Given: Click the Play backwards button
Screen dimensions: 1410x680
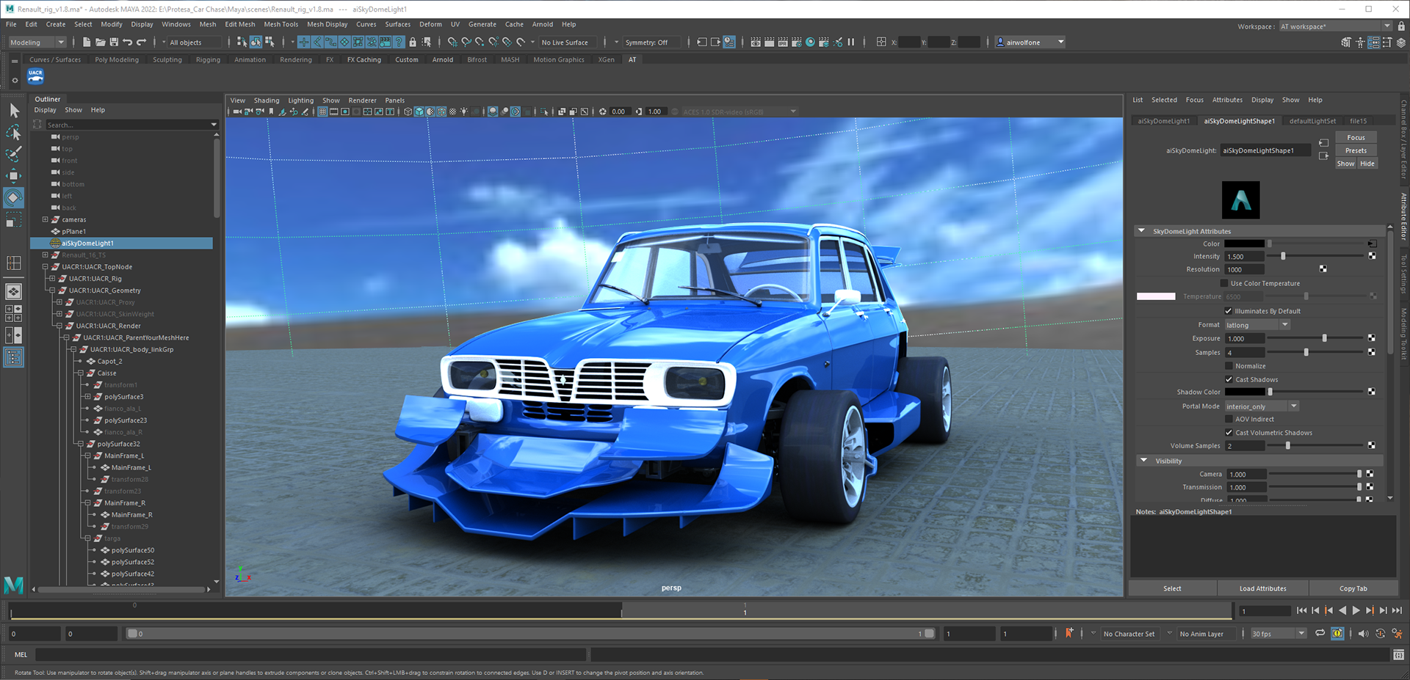Looking at the screenshot, I should coord(1342,610).
